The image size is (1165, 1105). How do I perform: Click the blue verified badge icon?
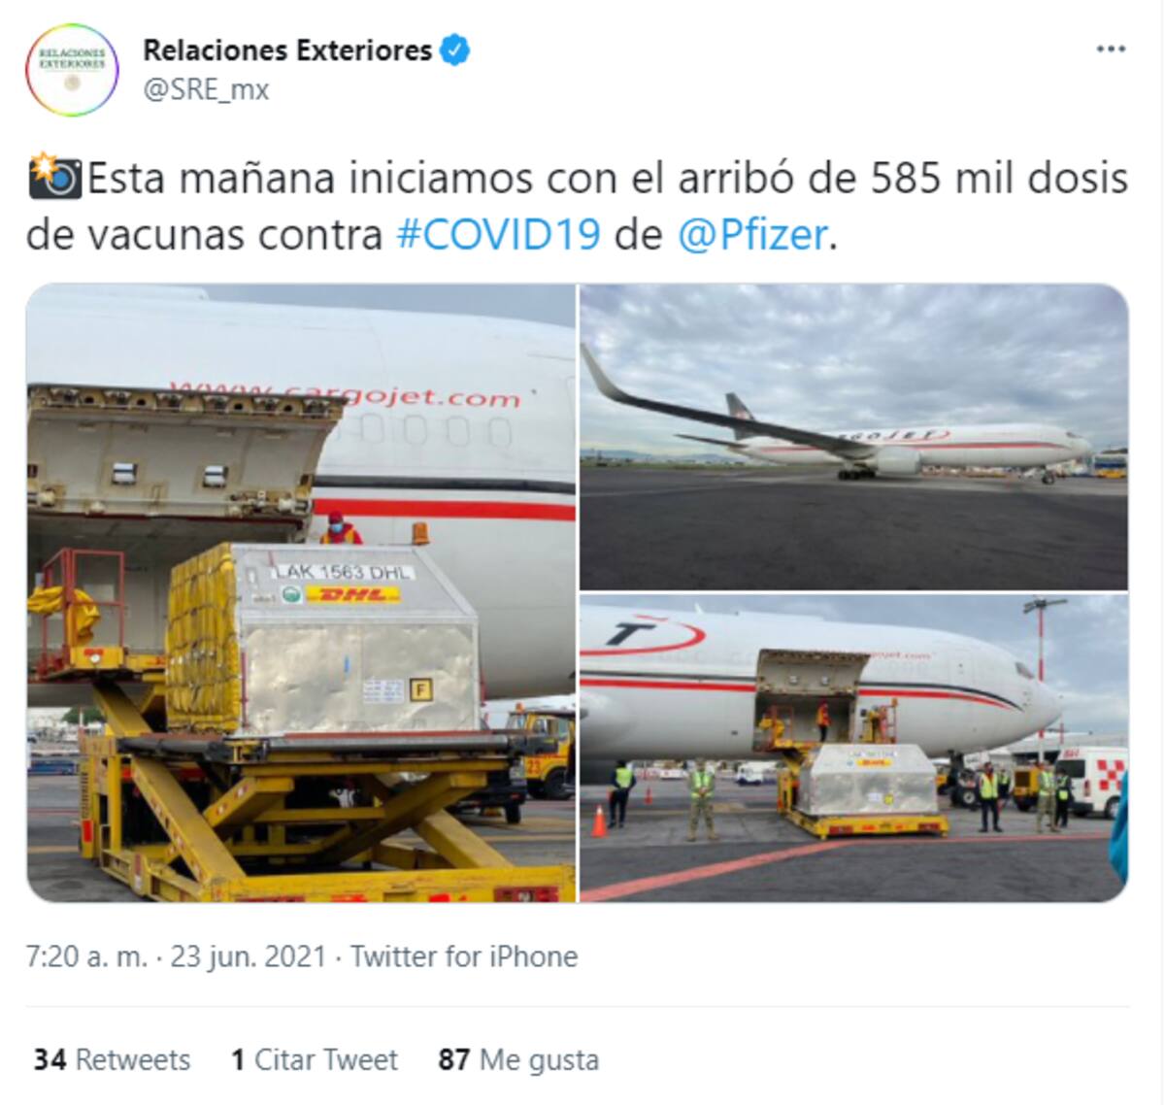click(x=455, y=50)
